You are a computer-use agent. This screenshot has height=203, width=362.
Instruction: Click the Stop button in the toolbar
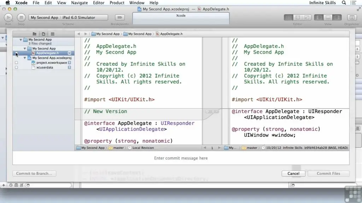click(21, 18)
